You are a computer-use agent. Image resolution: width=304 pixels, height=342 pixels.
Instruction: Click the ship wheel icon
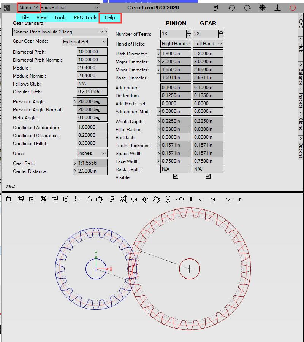(262, 8)
